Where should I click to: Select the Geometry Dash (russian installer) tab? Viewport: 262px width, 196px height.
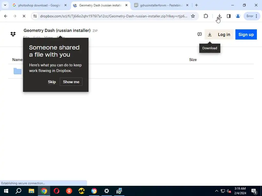pyautogui.click(x=101, y=5)
